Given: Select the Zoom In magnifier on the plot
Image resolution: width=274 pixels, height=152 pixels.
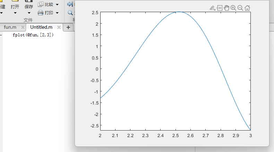Looking at the screenshot, I should click(x=233, y=8).
